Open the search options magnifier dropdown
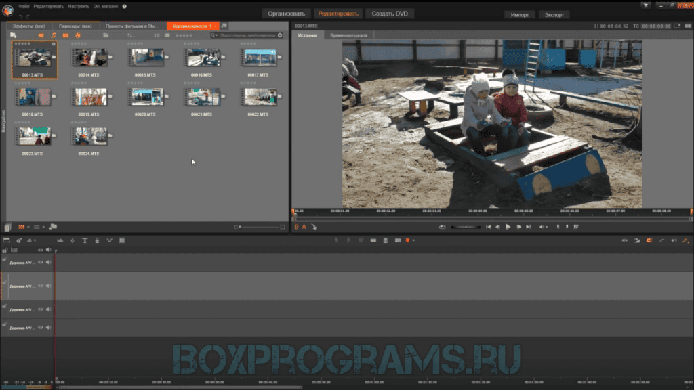 point(214,35)
